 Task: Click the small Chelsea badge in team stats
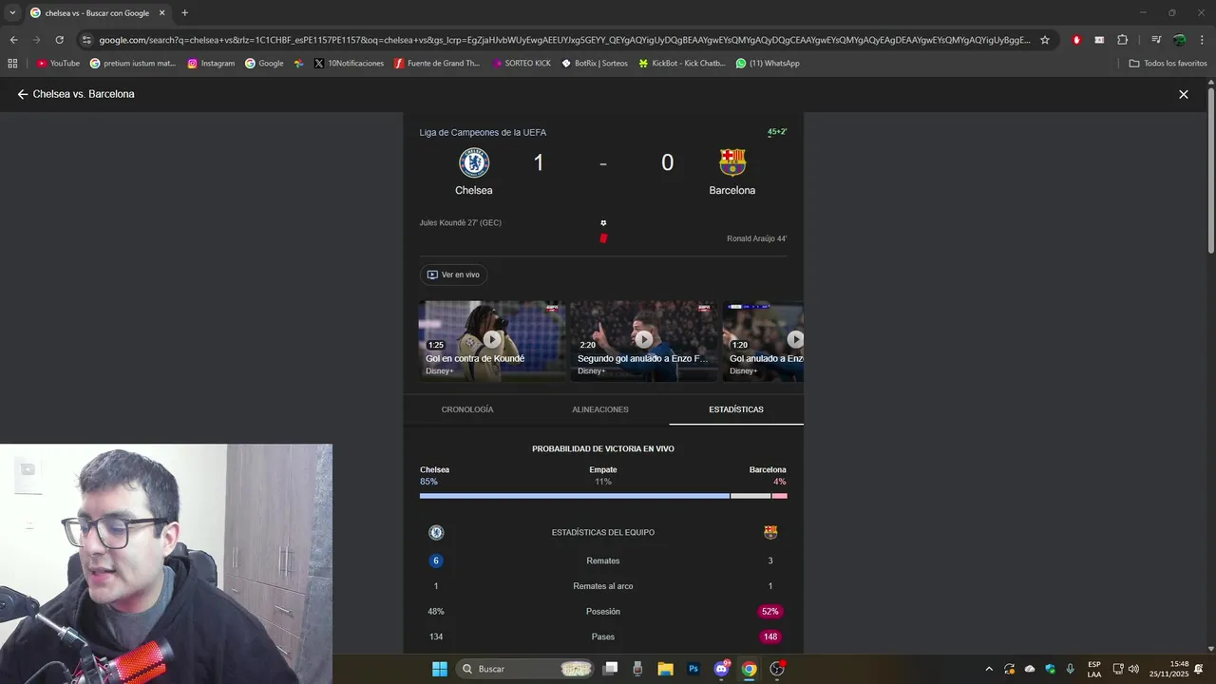coord(436,533)
